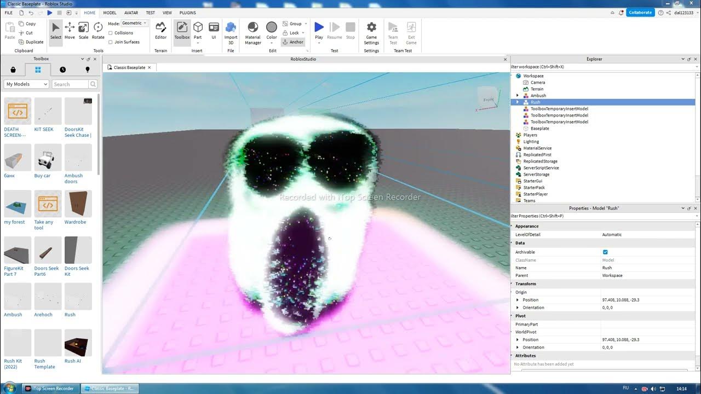This screenshot has width=701, height=394.
Task: Insert the Rush AI model
Action: 78,343
